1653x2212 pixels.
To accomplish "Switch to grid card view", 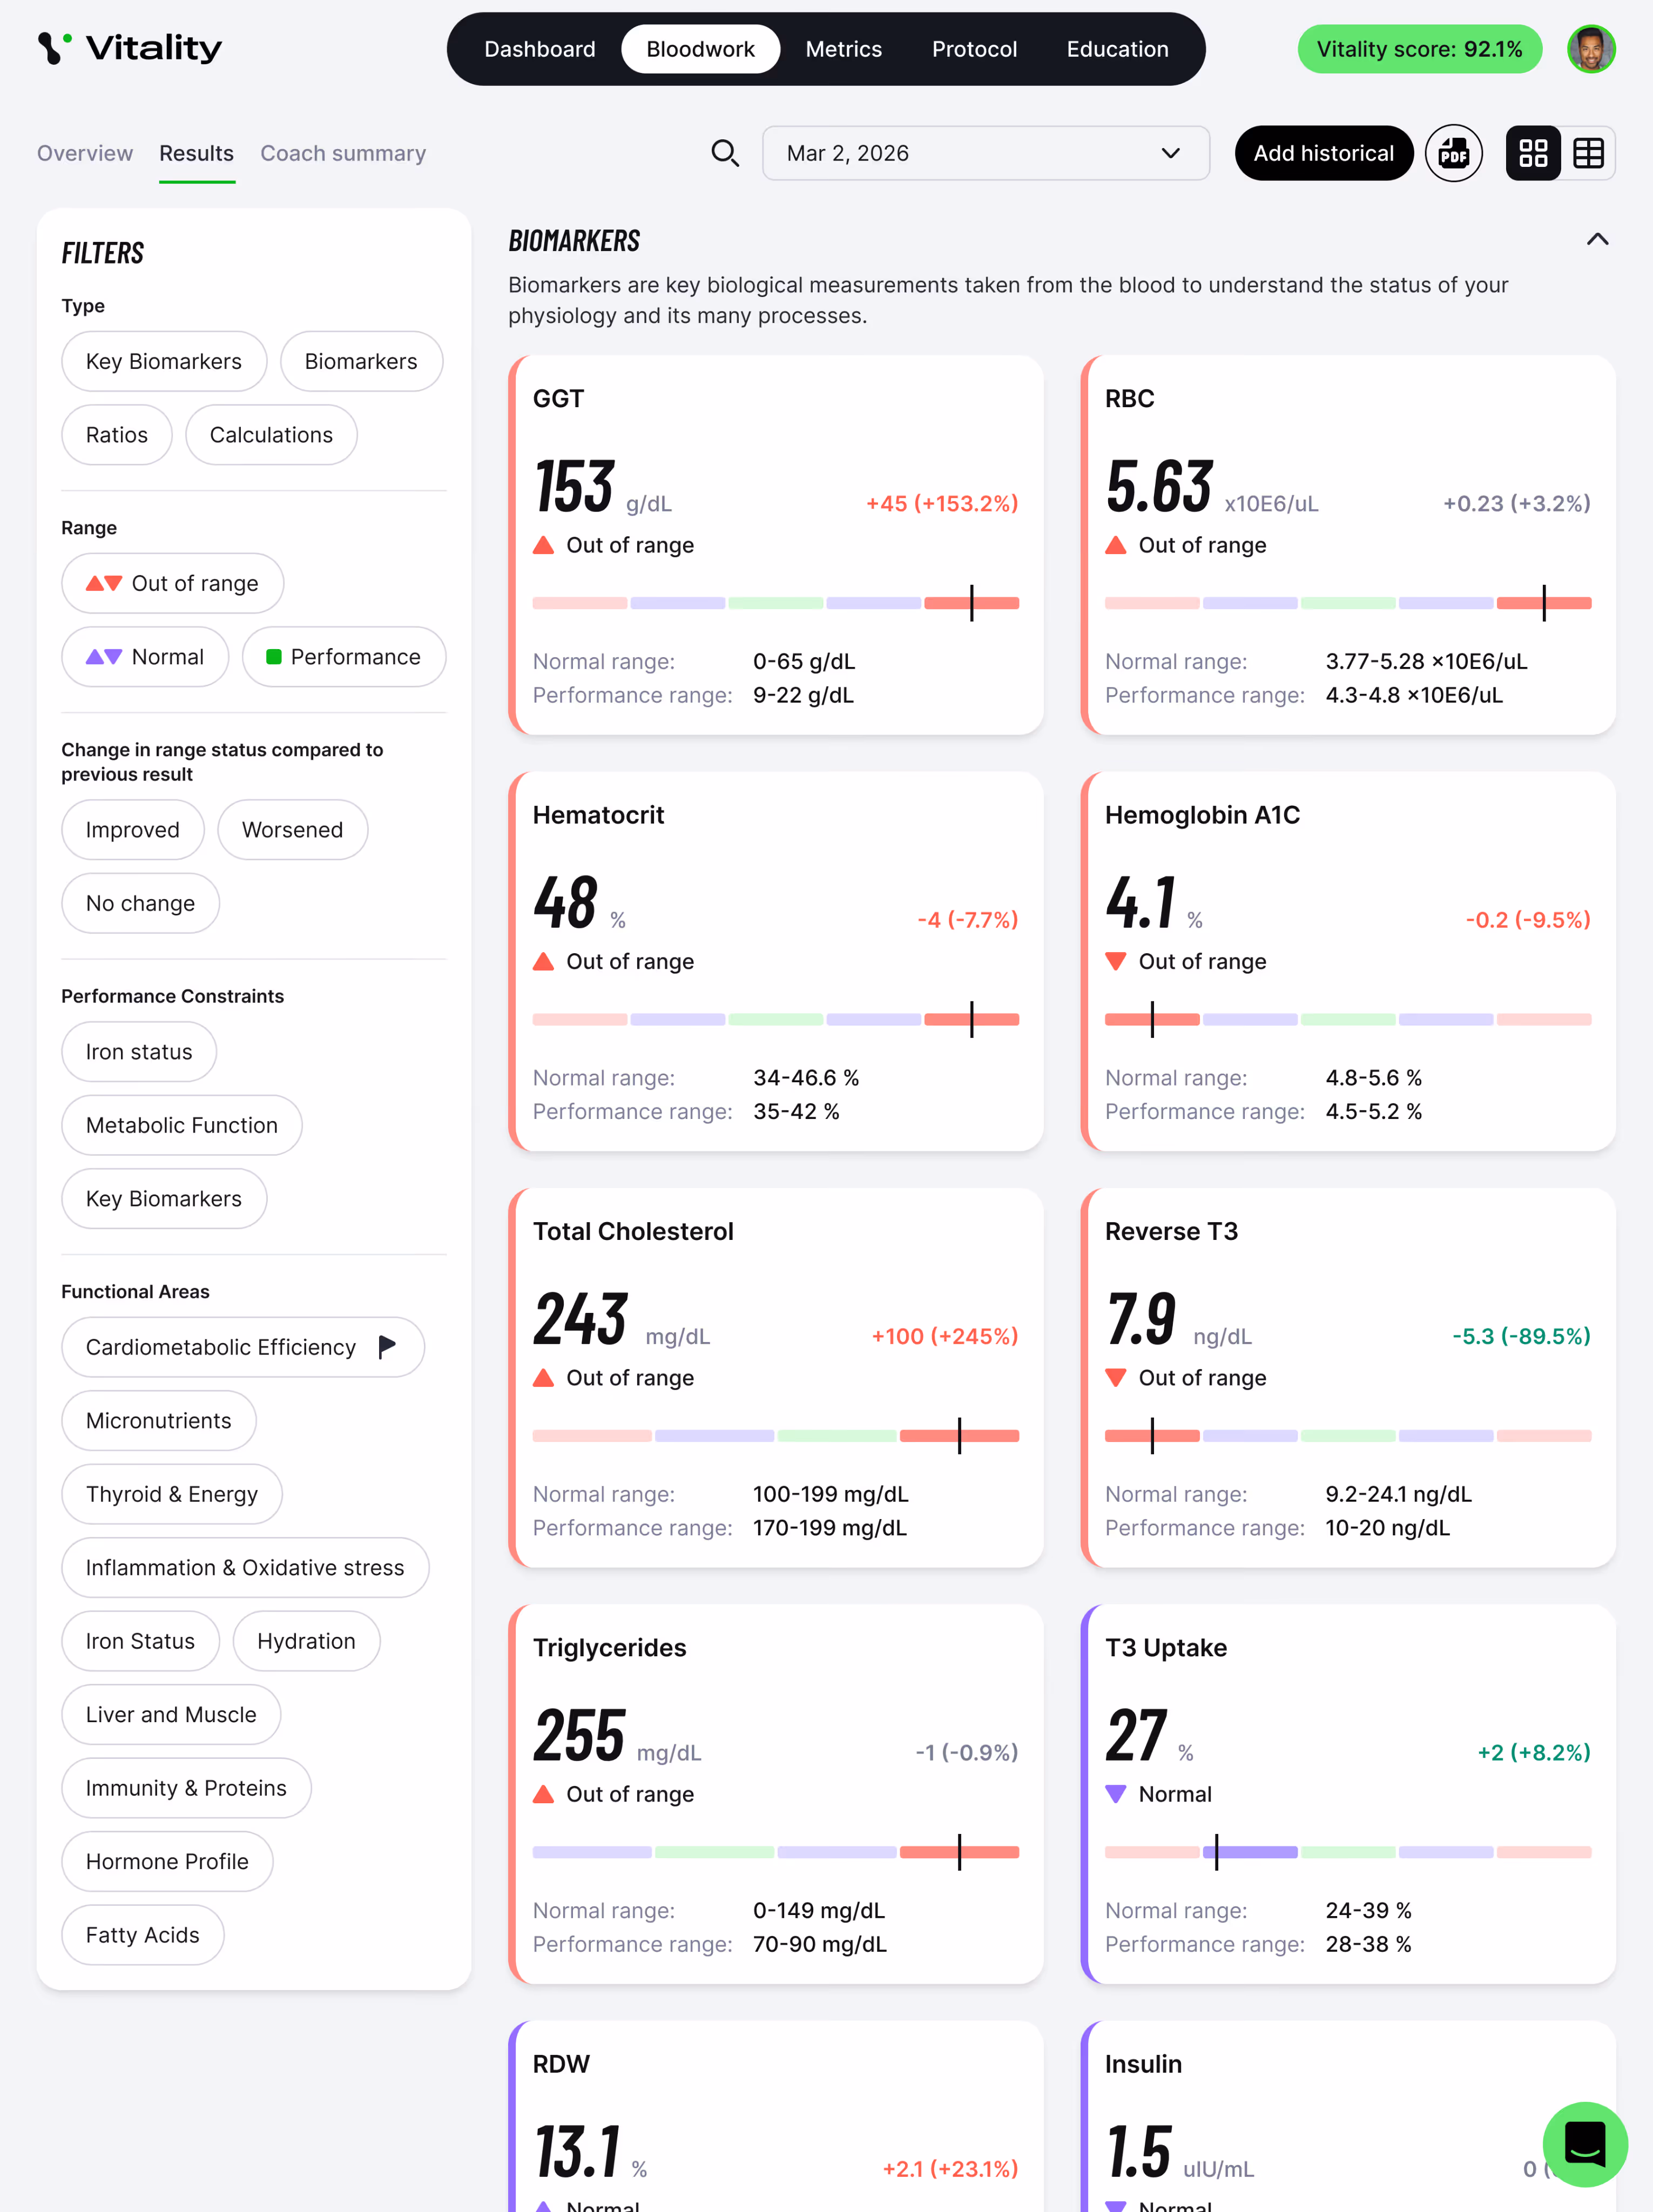I will 1532,153.
